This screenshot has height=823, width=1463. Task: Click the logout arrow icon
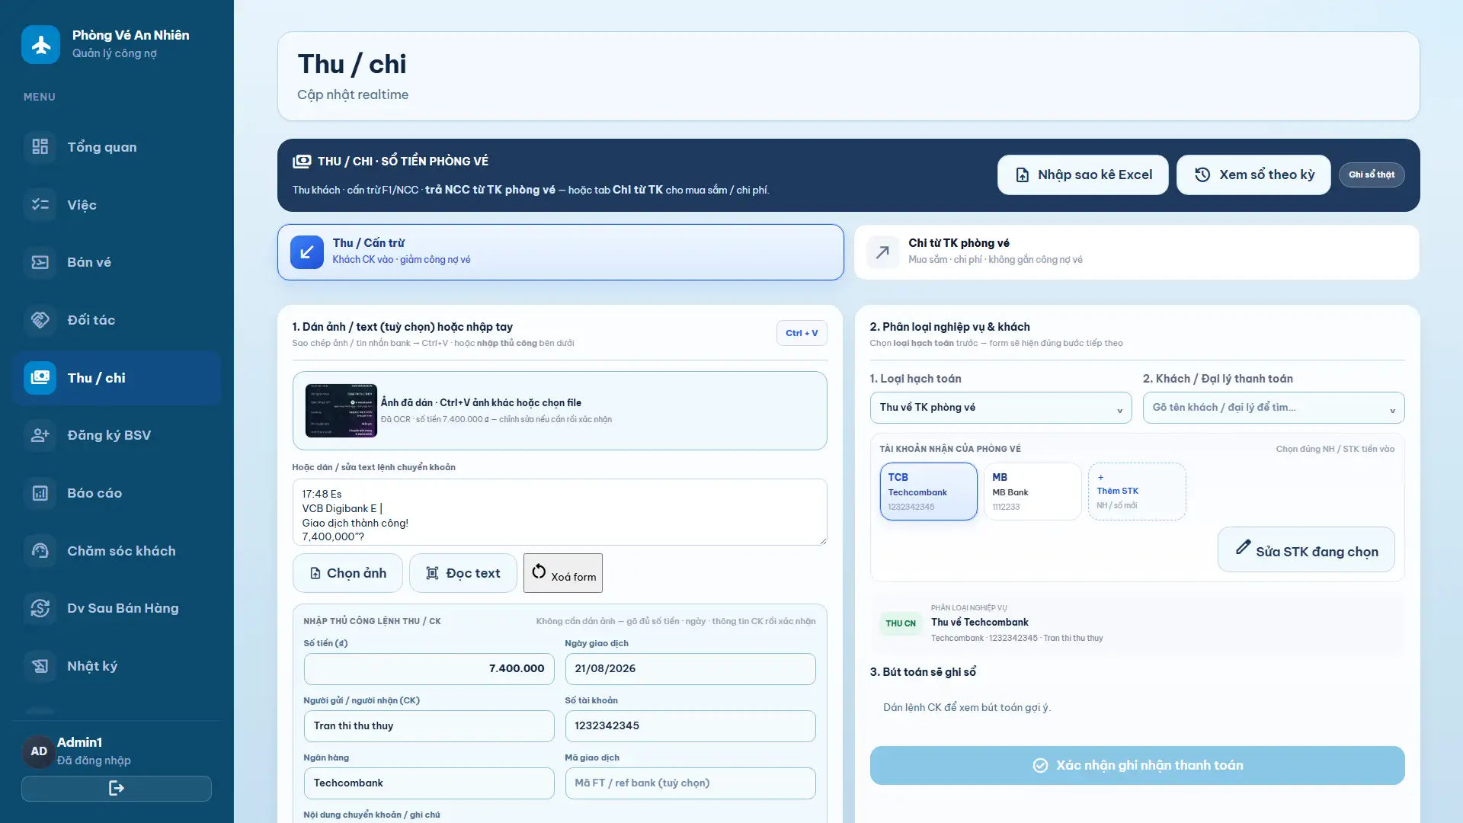point(117,788)
